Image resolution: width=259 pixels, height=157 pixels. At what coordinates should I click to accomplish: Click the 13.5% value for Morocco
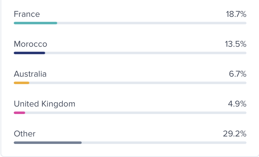click(236, 44)
